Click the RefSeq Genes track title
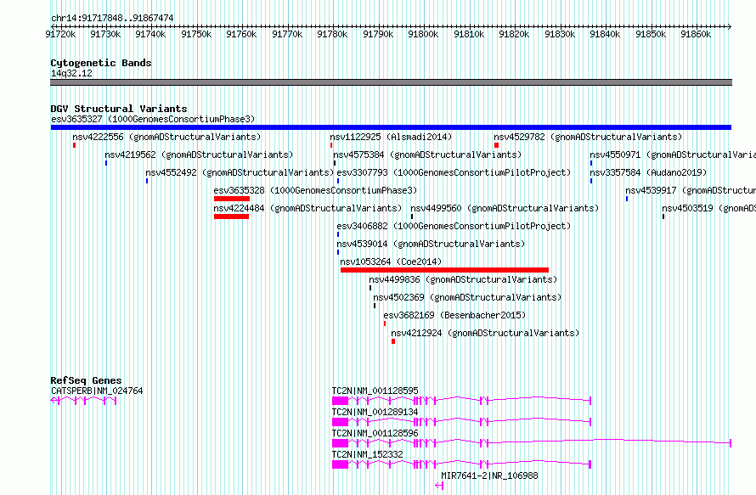 tap(86, 380)
